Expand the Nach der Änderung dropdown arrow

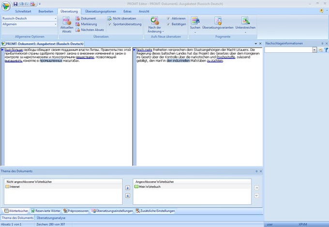pos(163,32)
